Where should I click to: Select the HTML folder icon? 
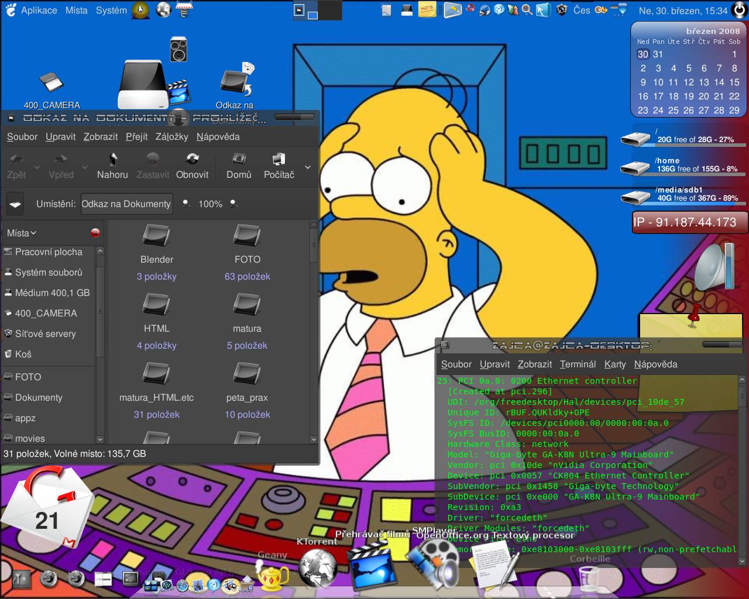point(156,305)
